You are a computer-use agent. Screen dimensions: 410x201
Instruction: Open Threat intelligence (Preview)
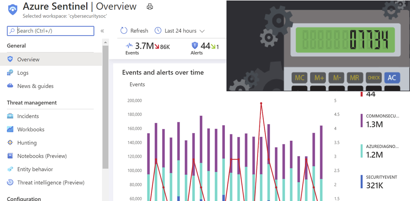[51, 183]
